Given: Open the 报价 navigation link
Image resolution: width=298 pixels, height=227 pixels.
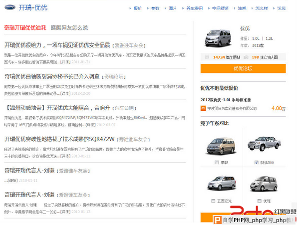Looking at the screenshot, I should click(137, 8).
